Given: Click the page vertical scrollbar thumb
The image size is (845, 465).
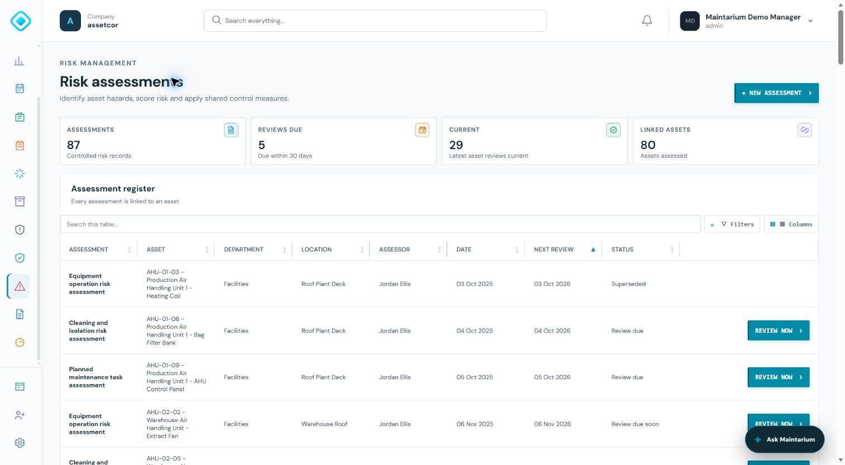Looking at the screenshot, I should click(841, 36).
